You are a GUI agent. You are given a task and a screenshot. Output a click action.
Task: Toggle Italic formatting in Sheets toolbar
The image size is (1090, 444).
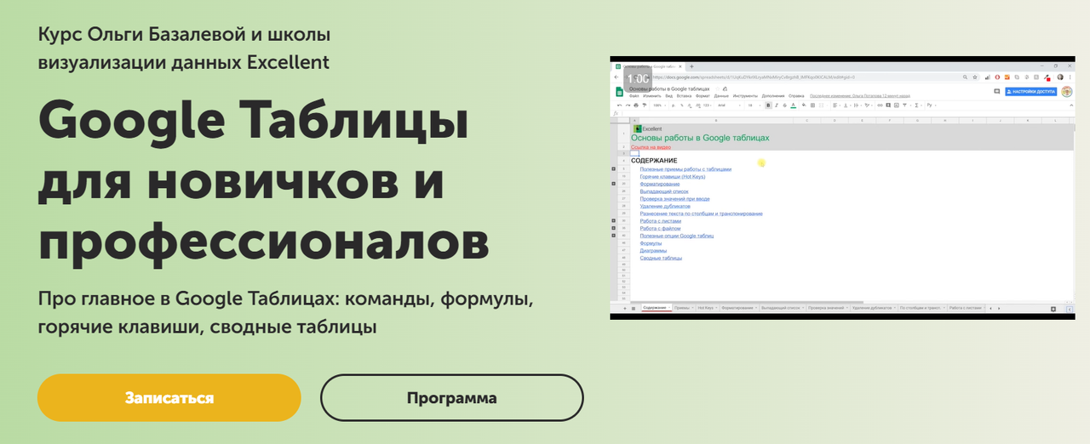coord(777,105)
